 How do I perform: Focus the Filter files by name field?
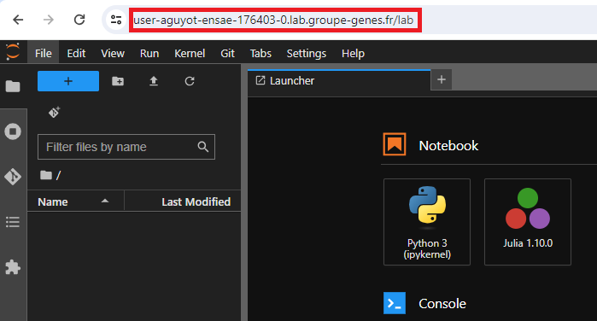pos(126,147)
